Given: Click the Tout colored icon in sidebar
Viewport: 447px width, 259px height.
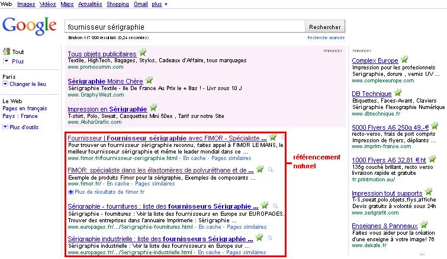Looking at the screenshot, I should pyautogui.click(x=7, y=52).
